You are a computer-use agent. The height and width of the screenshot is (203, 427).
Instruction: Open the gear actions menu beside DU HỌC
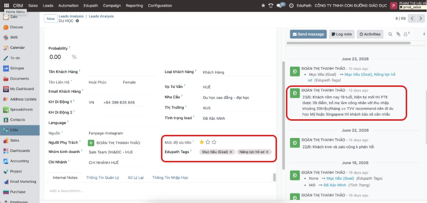(78, 21)
